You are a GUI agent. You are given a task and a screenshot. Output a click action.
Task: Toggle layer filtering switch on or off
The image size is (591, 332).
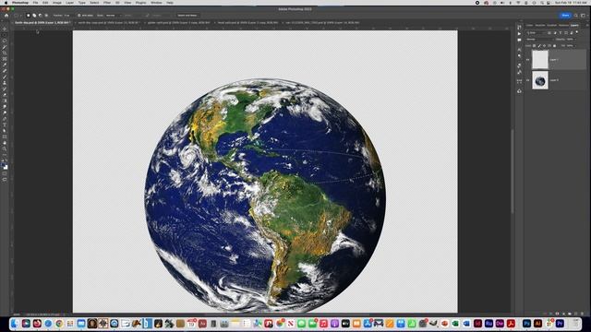click(576, 32)
